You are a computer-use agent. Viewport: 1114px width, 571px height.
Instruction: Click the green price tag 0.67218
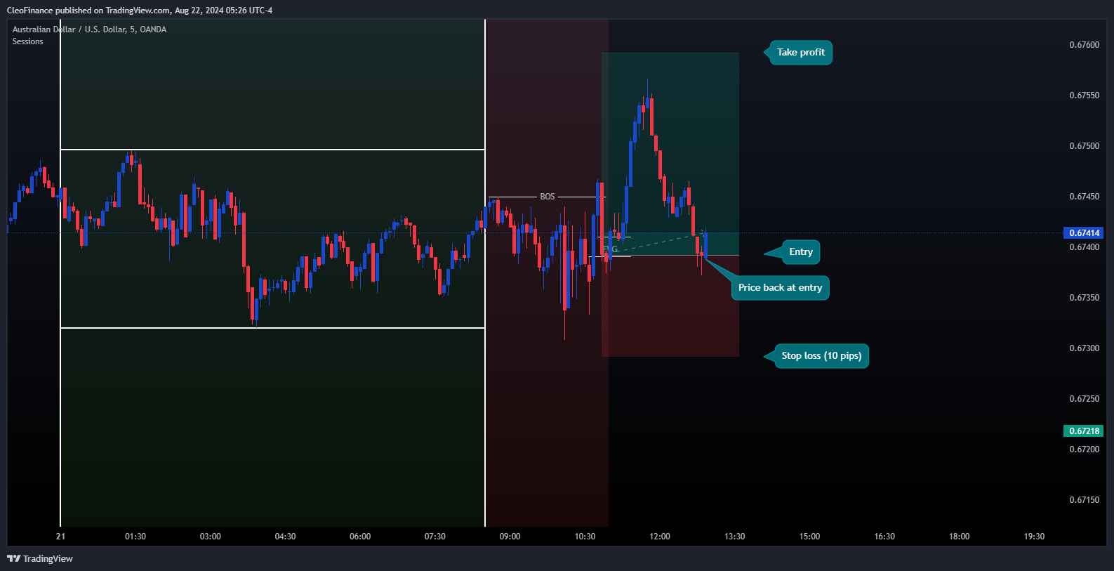(1084, 431)
